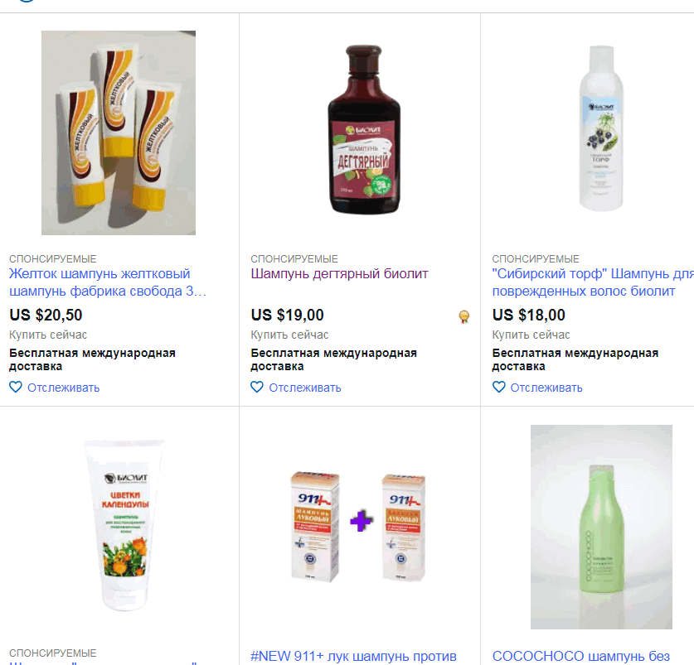694x665 pixels.
Task: Click the "Отслеживать" text below the US $19,00 item
Action: (x=304, y=388)
